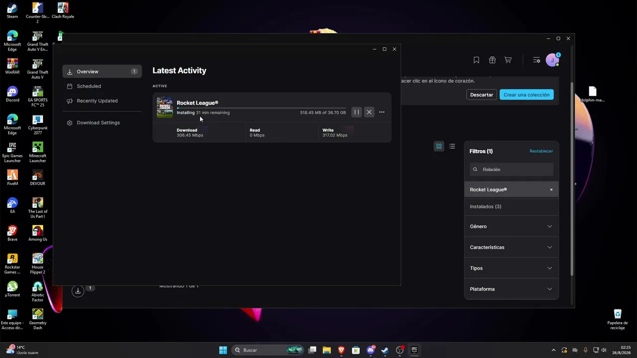
Task: Select the Rockstar Games desktop icon
Action: tap(12, 264)
